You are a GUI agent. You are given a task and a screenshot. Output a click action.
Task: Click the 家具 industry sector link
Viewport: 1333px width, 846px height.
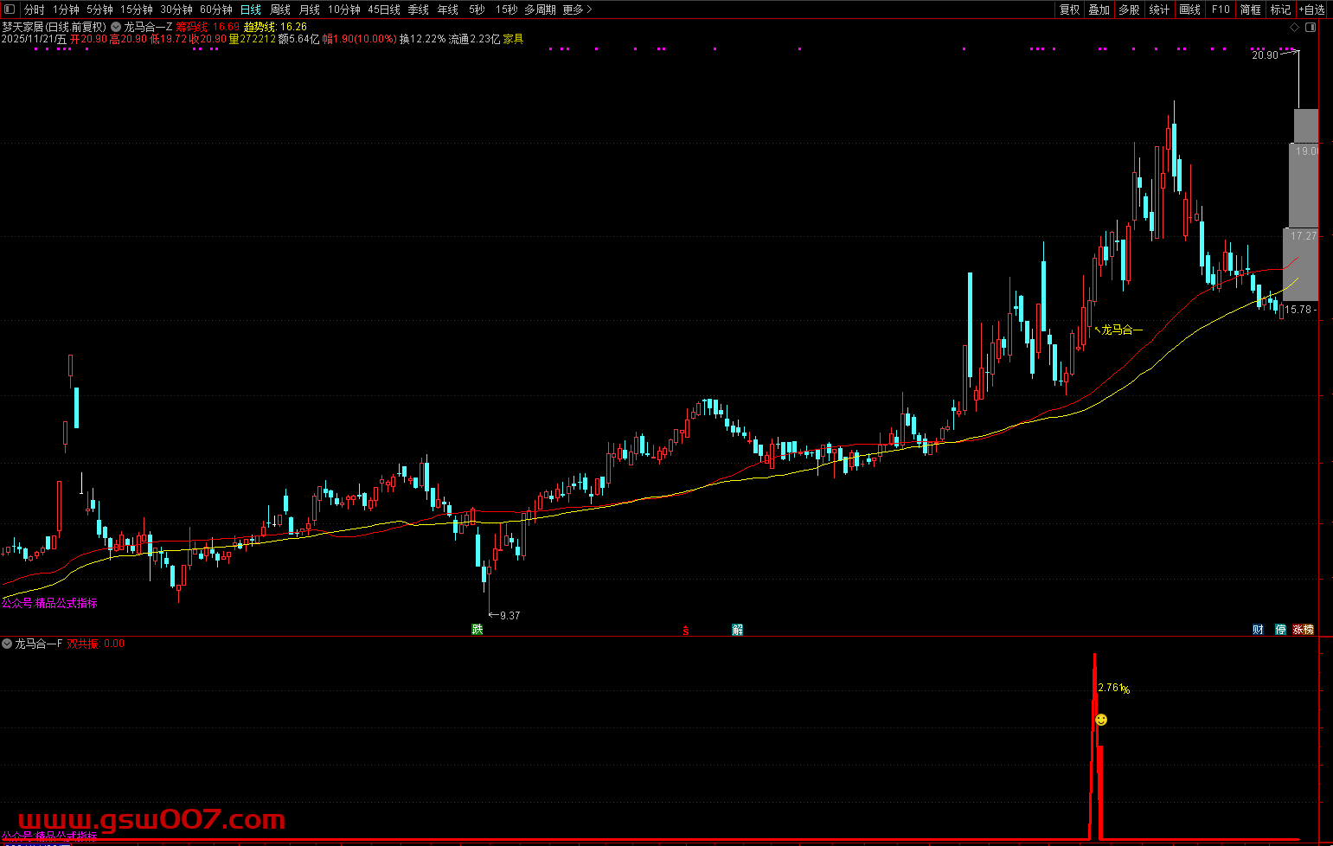point(513,39)
